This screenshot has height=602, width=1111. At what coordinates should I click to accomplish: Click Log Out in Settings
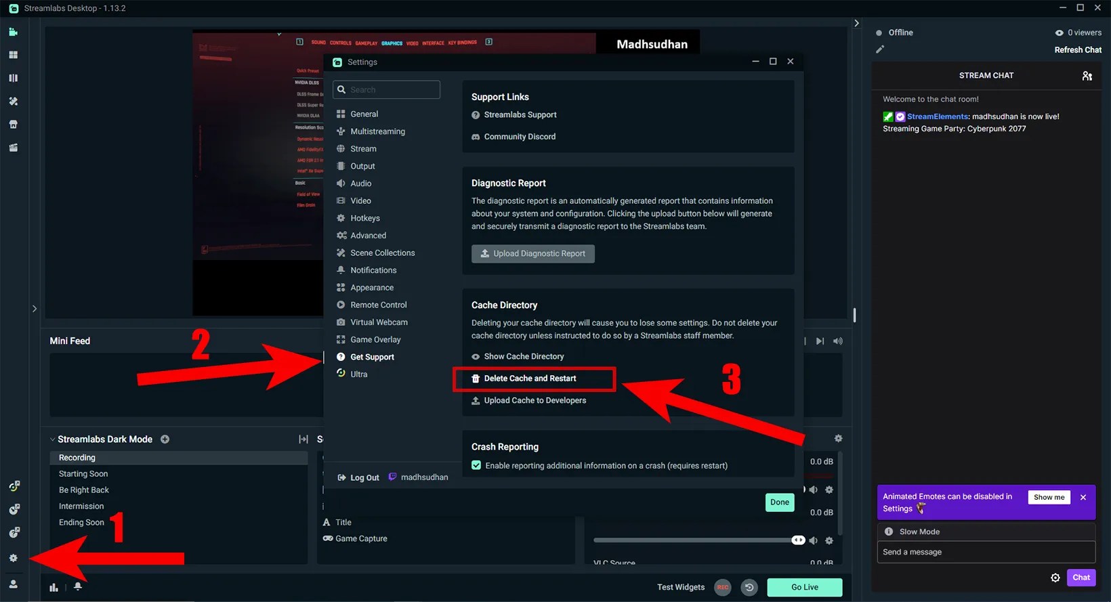click(358, 477)
